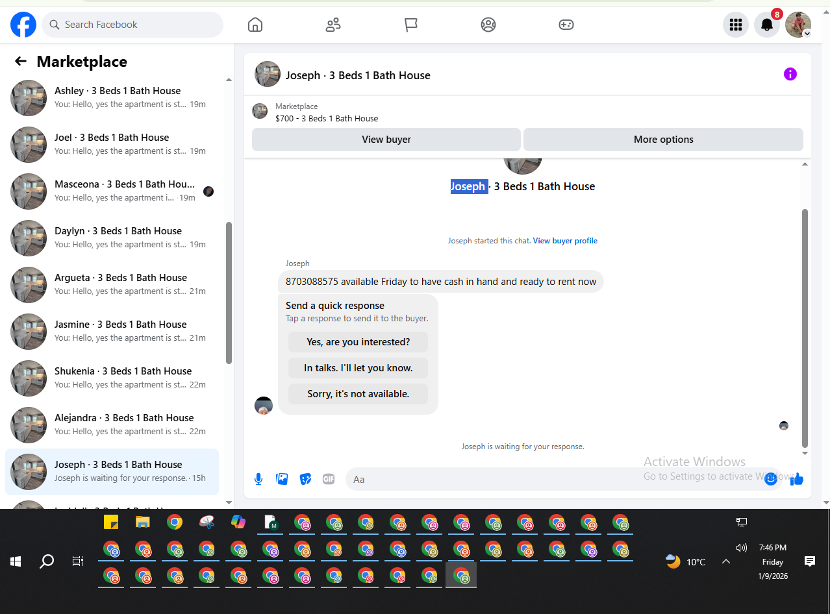The width and height of the screenshot is (830, 614).
Task: Record a voice clip with microphone icon
Action: pyautogui.click(x=258, y=479)
